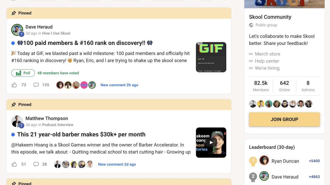Open the We're hiring link
Viewport: 330px width, 185px height.
[x=267, y=68]
